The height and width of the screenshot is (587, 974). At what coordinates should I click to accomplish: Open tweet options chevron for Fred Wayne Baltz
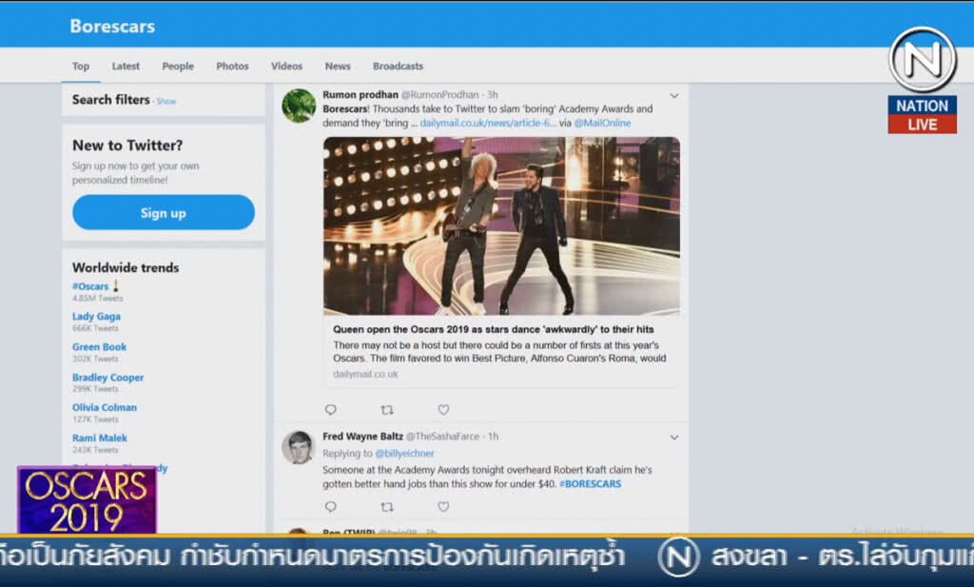coord(674,438)
